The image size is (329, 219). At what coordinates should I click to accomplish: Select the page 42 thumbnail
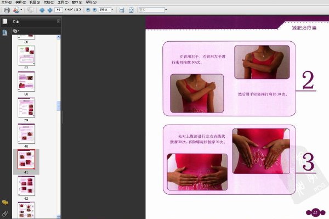tap(26, 186)
